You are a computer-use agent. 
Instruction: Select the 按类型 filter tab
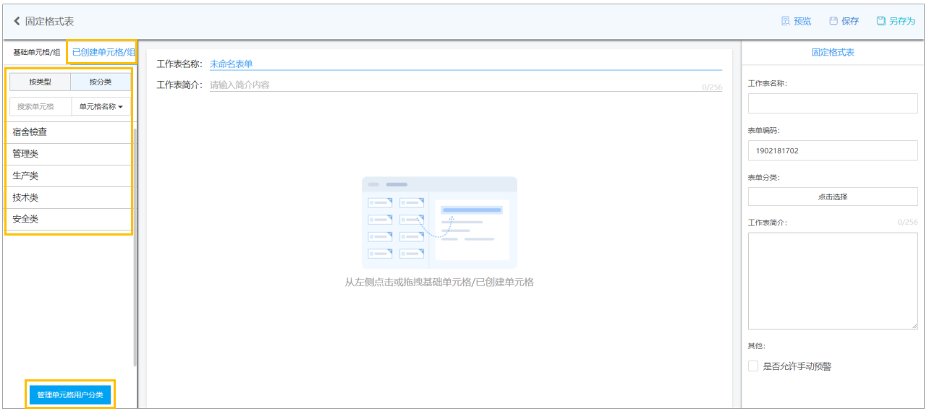point(40,82)
